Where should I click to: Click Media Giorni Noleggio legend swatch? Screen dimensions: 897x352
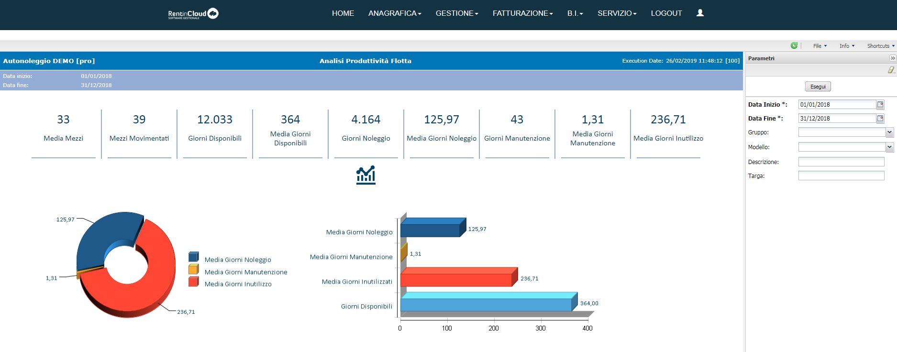click(193, 257)
